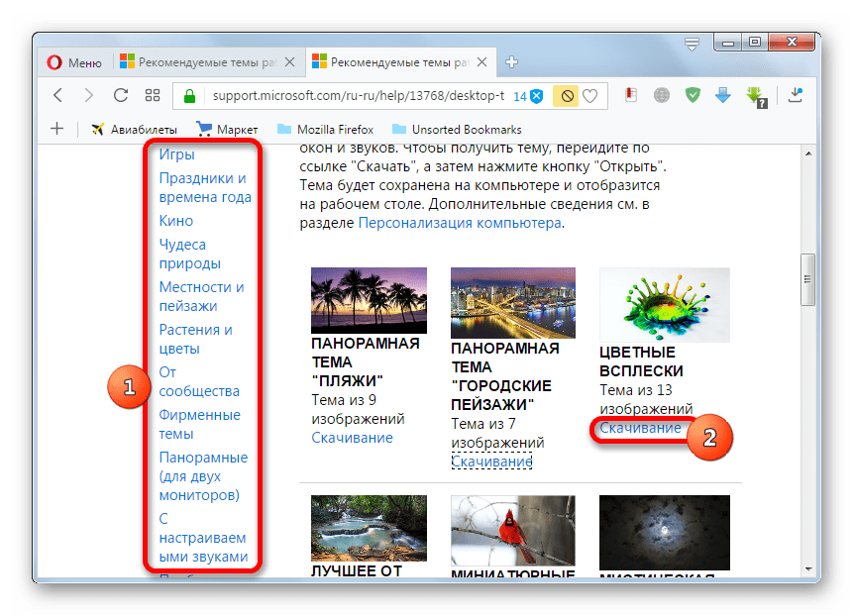Select the Фирменные темы category
This screenshot has width=854, height=616.
199,424
